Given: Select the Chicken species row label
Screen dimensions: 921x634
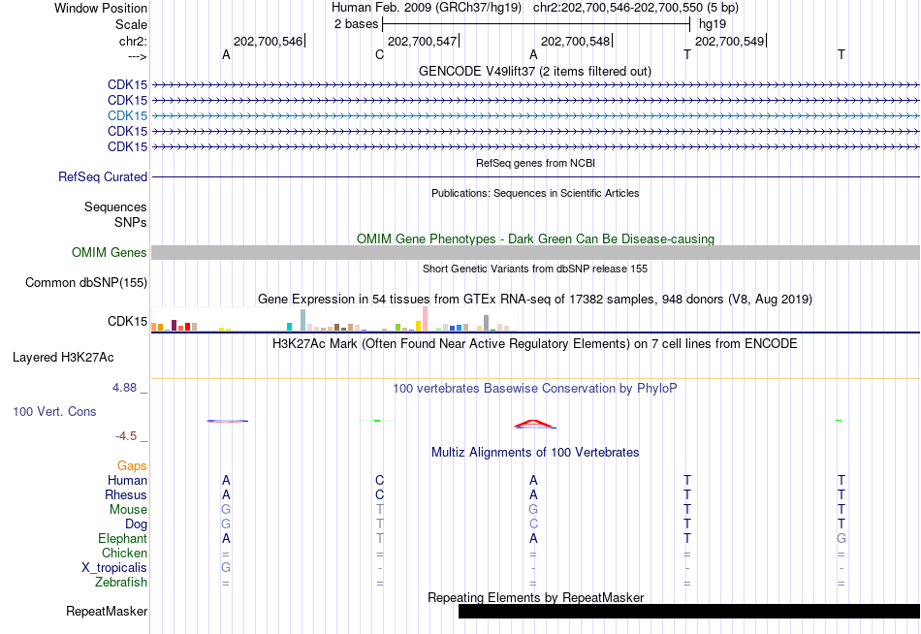Looking at the screenshot, I should [124, 553].
